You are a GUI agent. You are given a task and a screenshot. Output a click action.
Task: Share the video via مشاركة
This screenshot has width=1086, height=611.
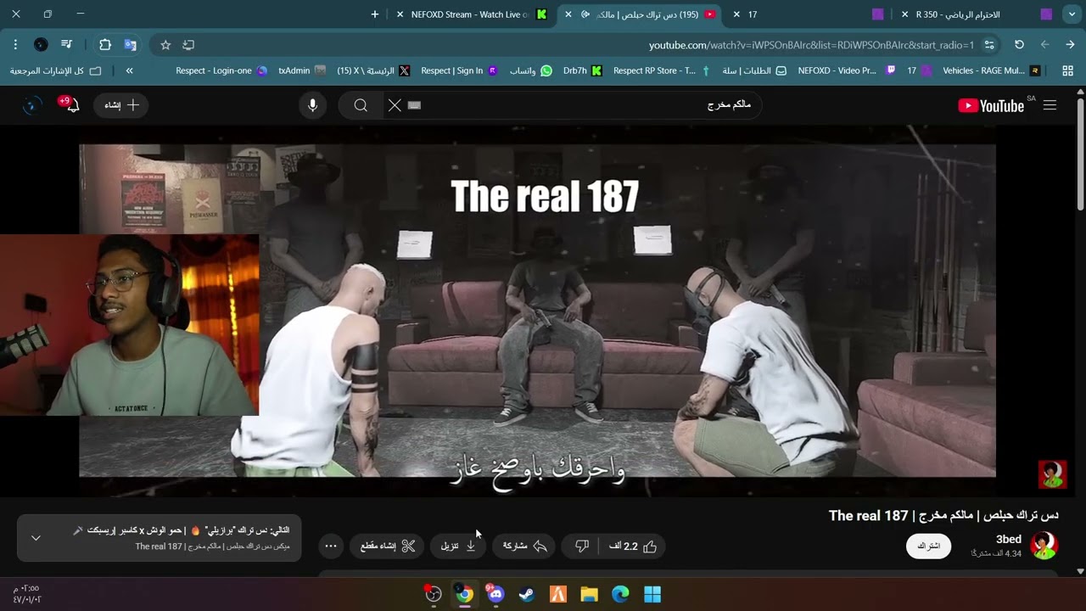click(x=524, y=546)
